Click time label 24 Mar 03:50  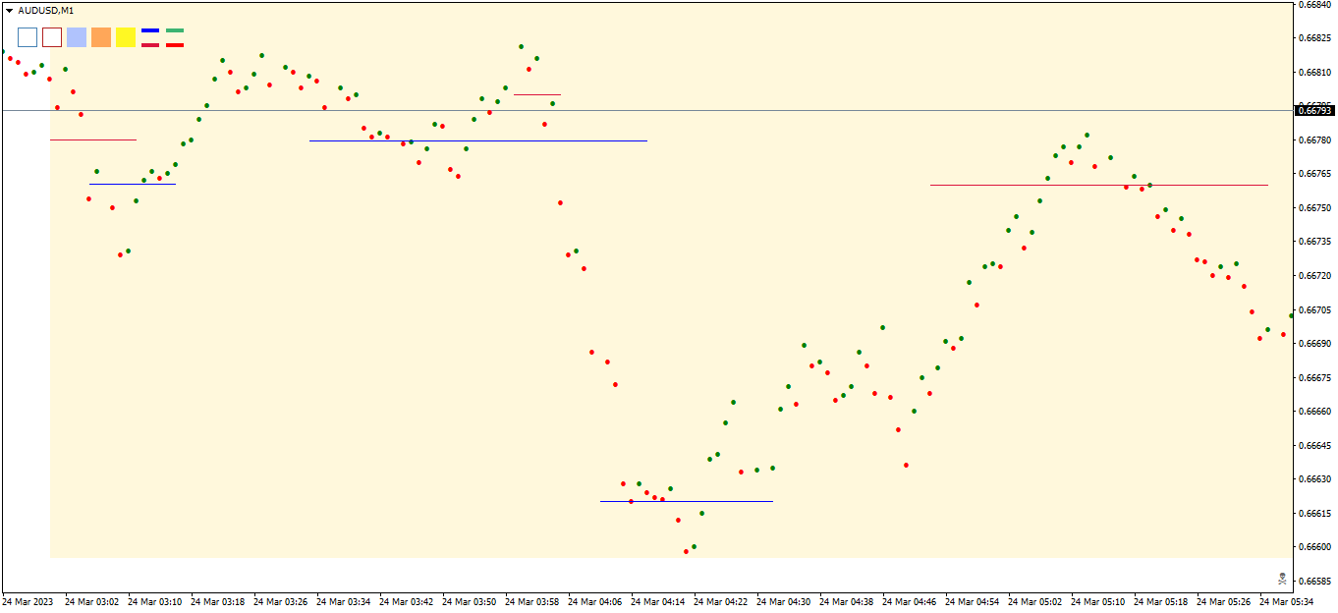coord(469,601)
